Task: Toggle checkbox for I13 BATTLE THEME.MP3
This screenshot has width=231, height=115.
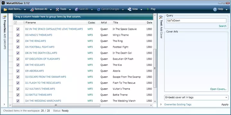Action: click(18, 95)
